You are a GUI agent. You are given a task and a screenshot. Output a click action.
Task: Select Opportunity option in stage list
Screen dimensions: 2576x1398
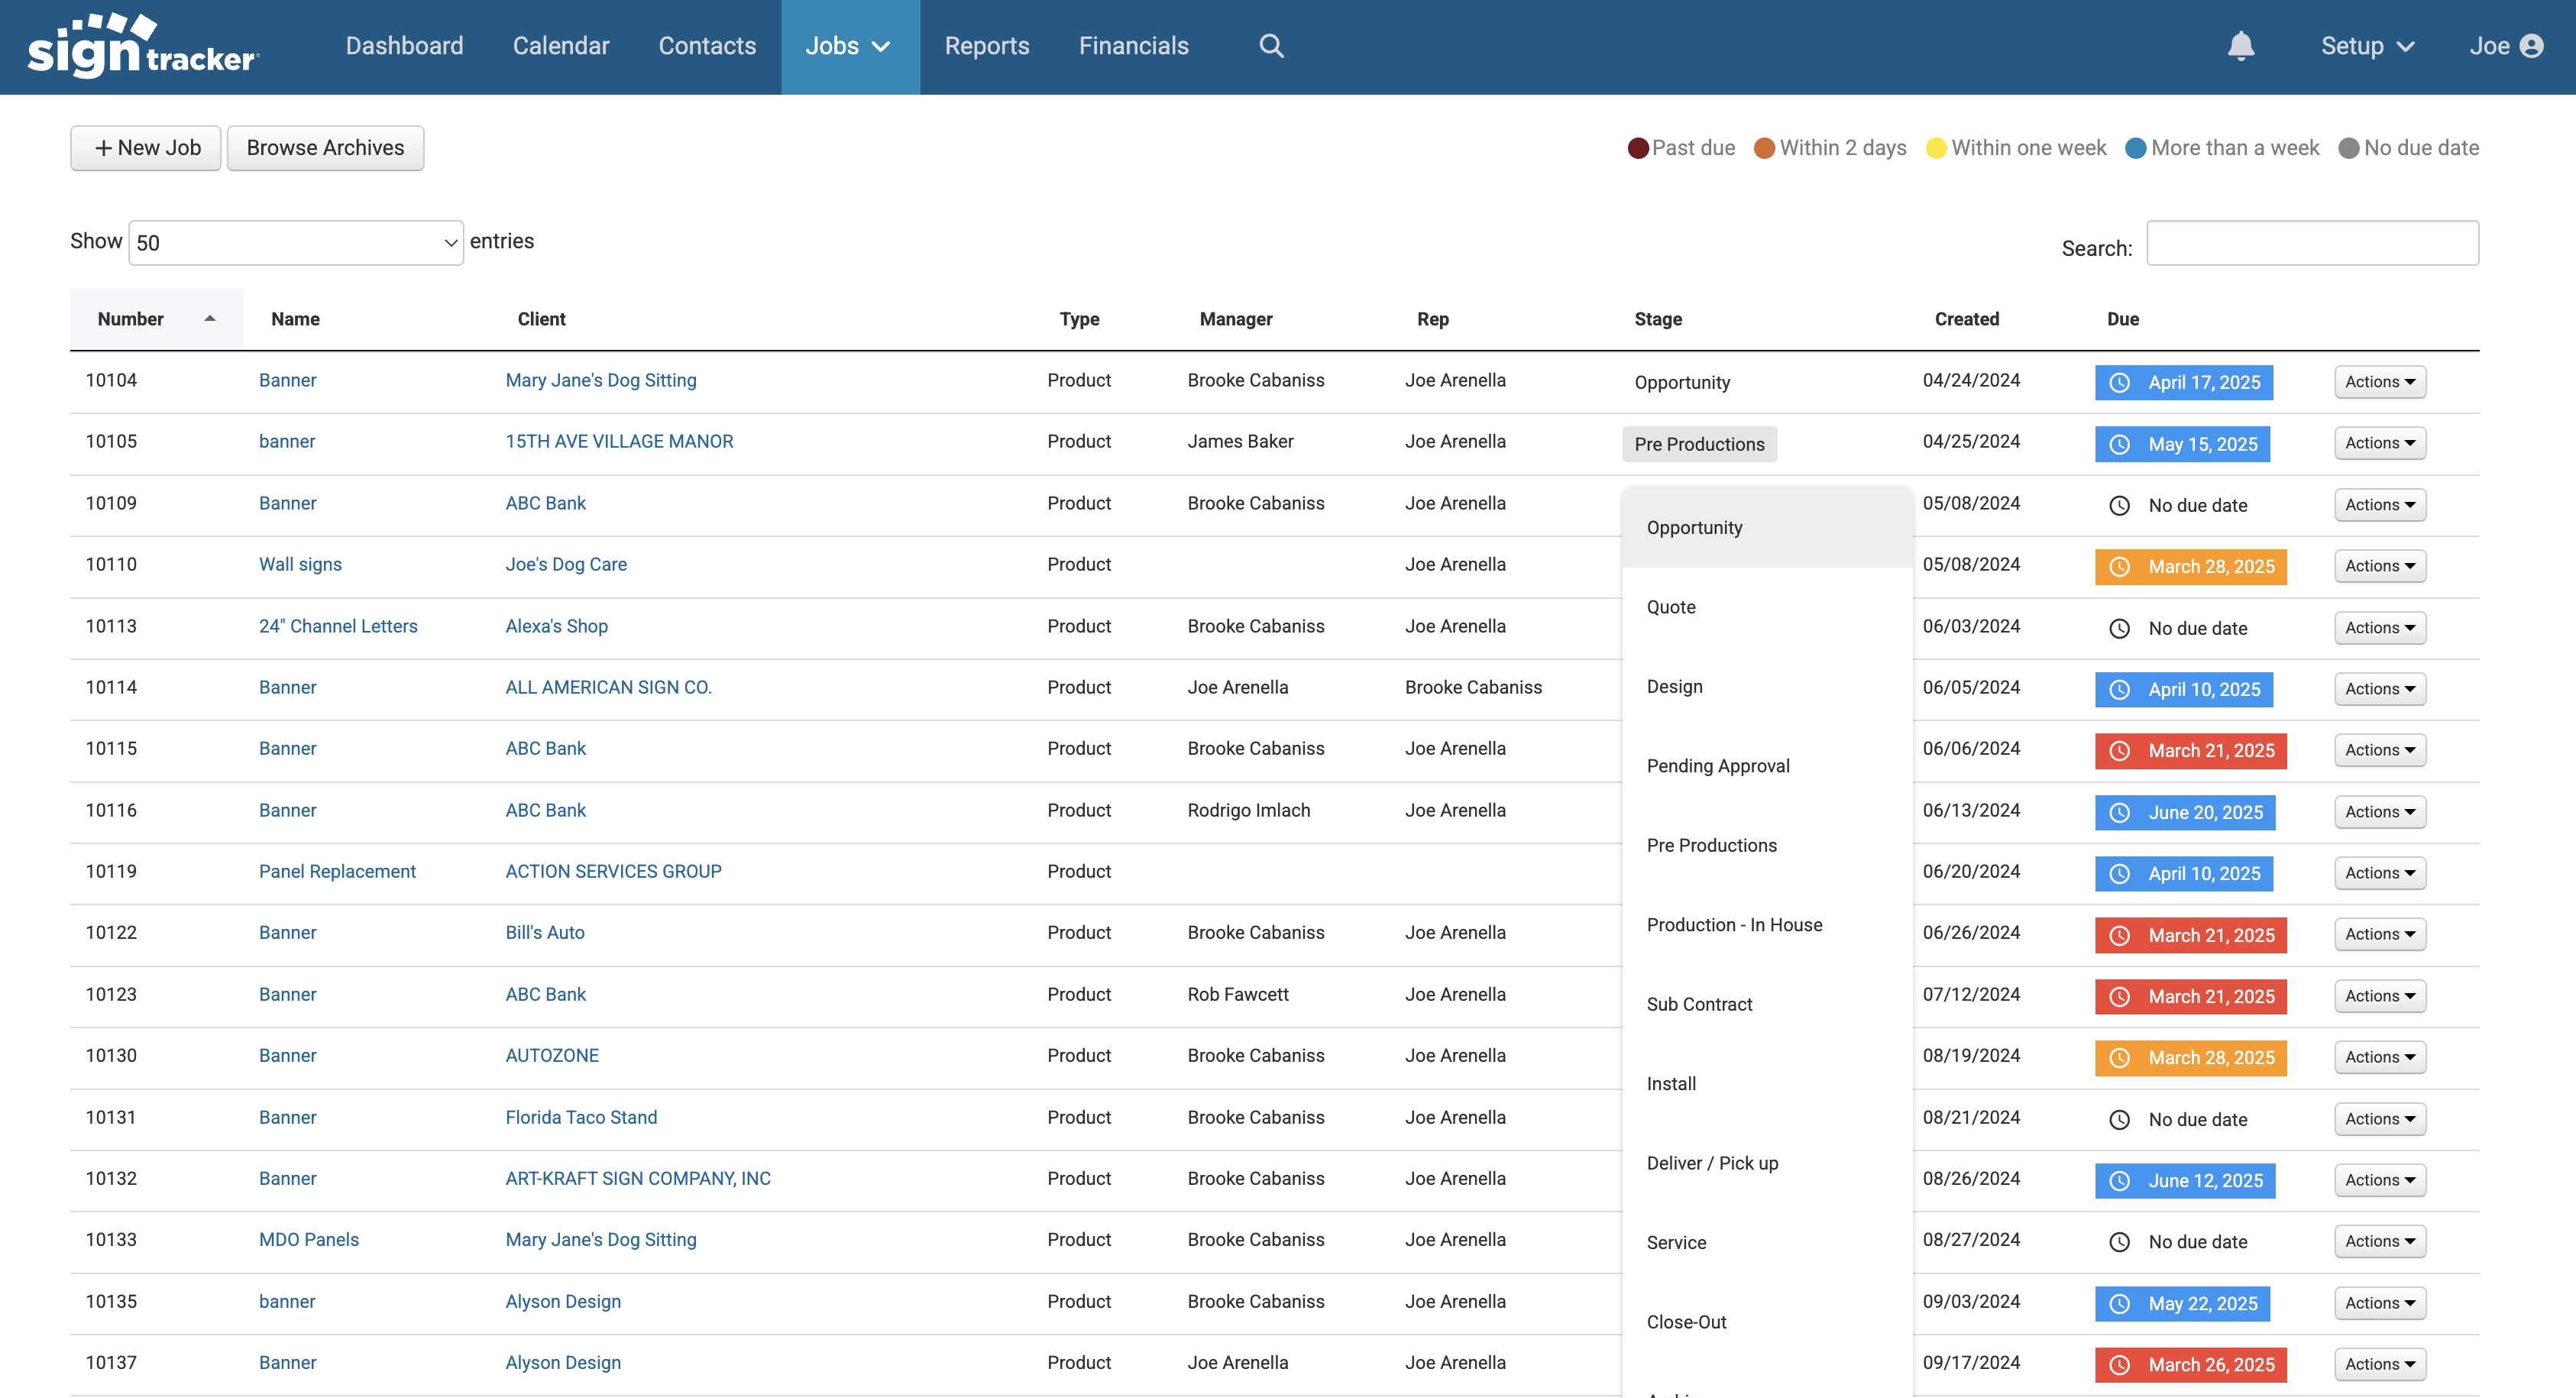pyautogui.click(x=1767, y=528)
